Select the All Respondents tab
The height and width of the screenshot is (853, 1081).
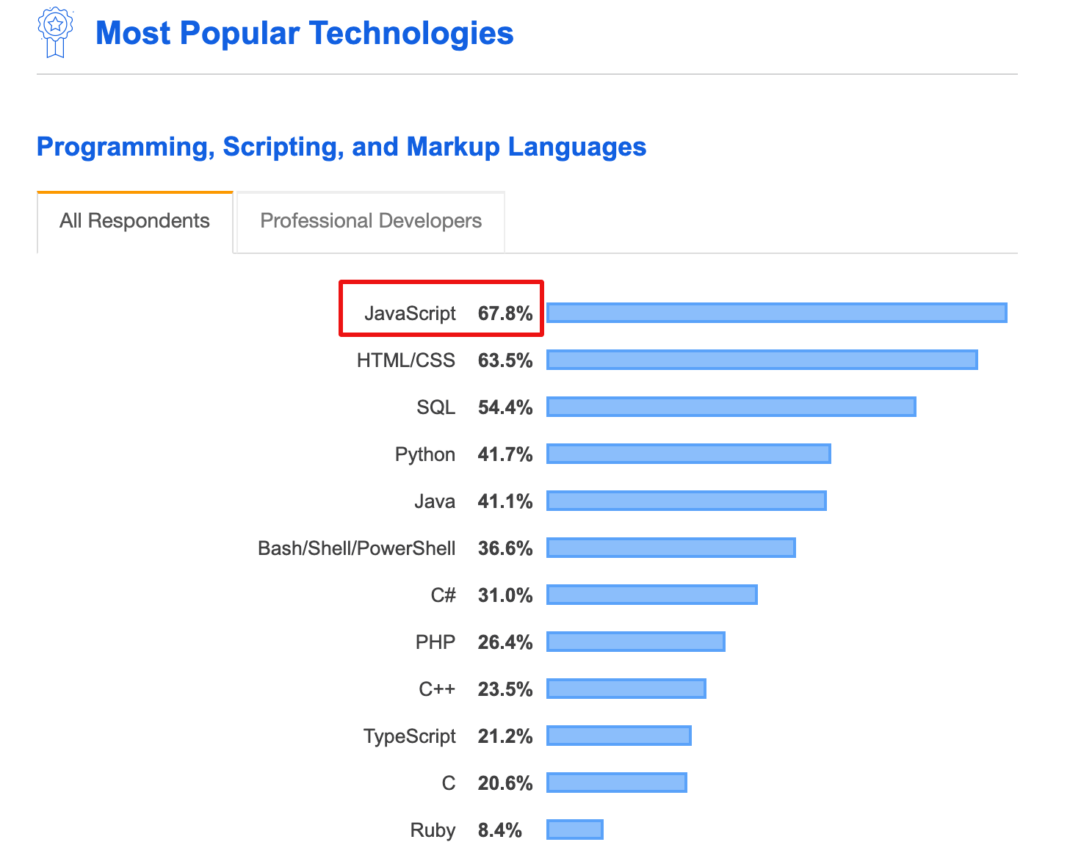tap(134, 221)
